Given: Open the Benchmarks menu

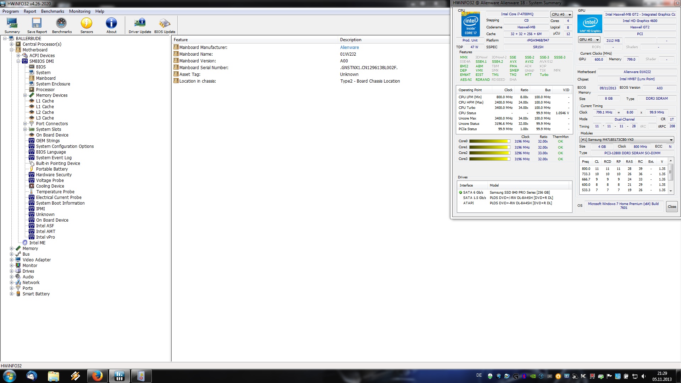Looking at the screenshot, I should (x=52, y=11).
